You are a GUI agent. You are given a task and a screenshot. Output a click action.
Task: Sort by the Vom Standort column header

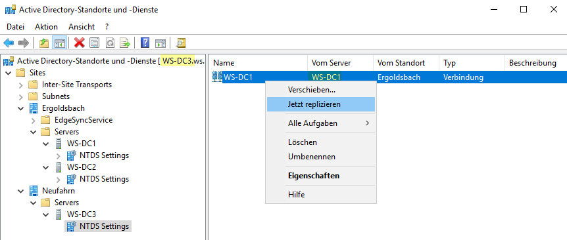[406, 63]
